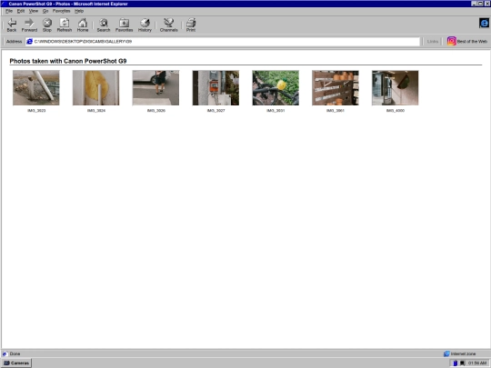Show browsing History from the toolbar
Image resolution: width=491 pixels, height=368 pixels.
(x=145, y=25)
